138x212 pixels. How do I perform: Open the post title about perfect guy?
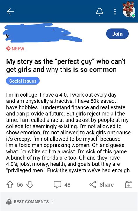point(66,65)
